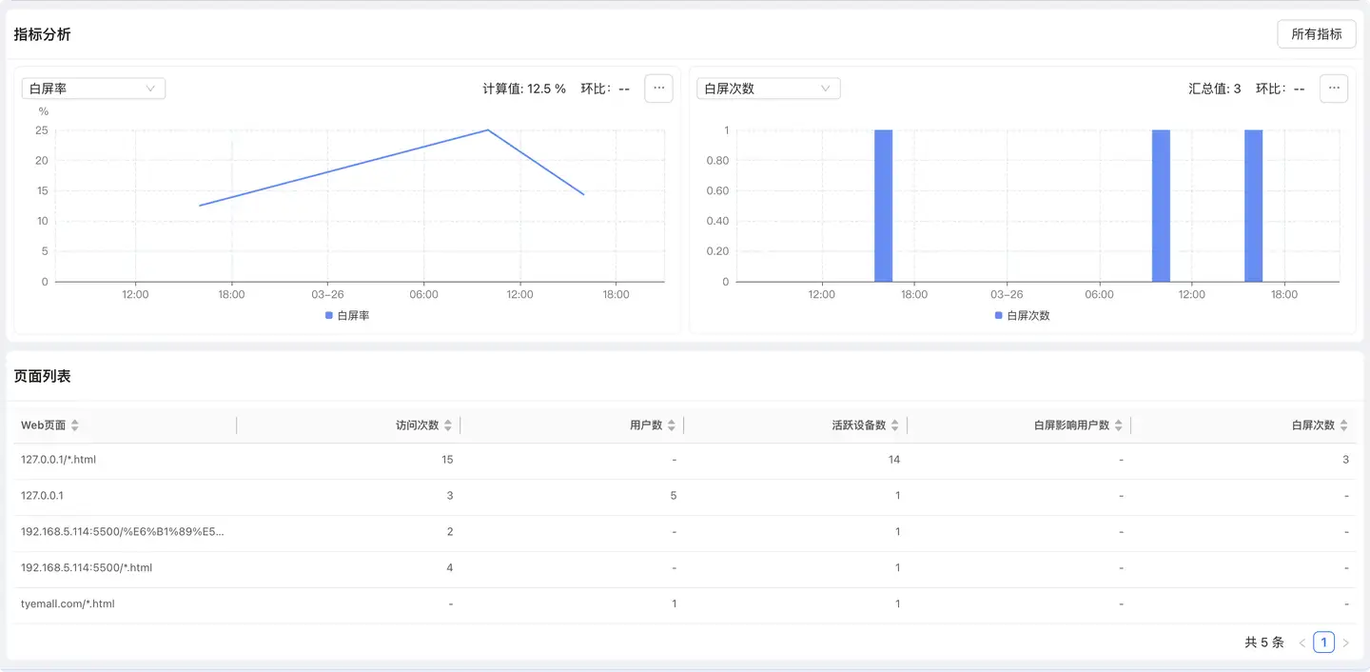The image size is (1370, 672).
Task: Click the tallest bar in 白屏次数 chart
Action: pyautogui.click(x=885, y=205)
